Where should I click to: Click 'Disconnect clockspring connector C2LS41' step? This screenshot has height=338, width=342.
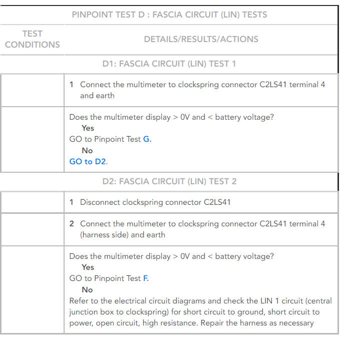coord(155,202)
